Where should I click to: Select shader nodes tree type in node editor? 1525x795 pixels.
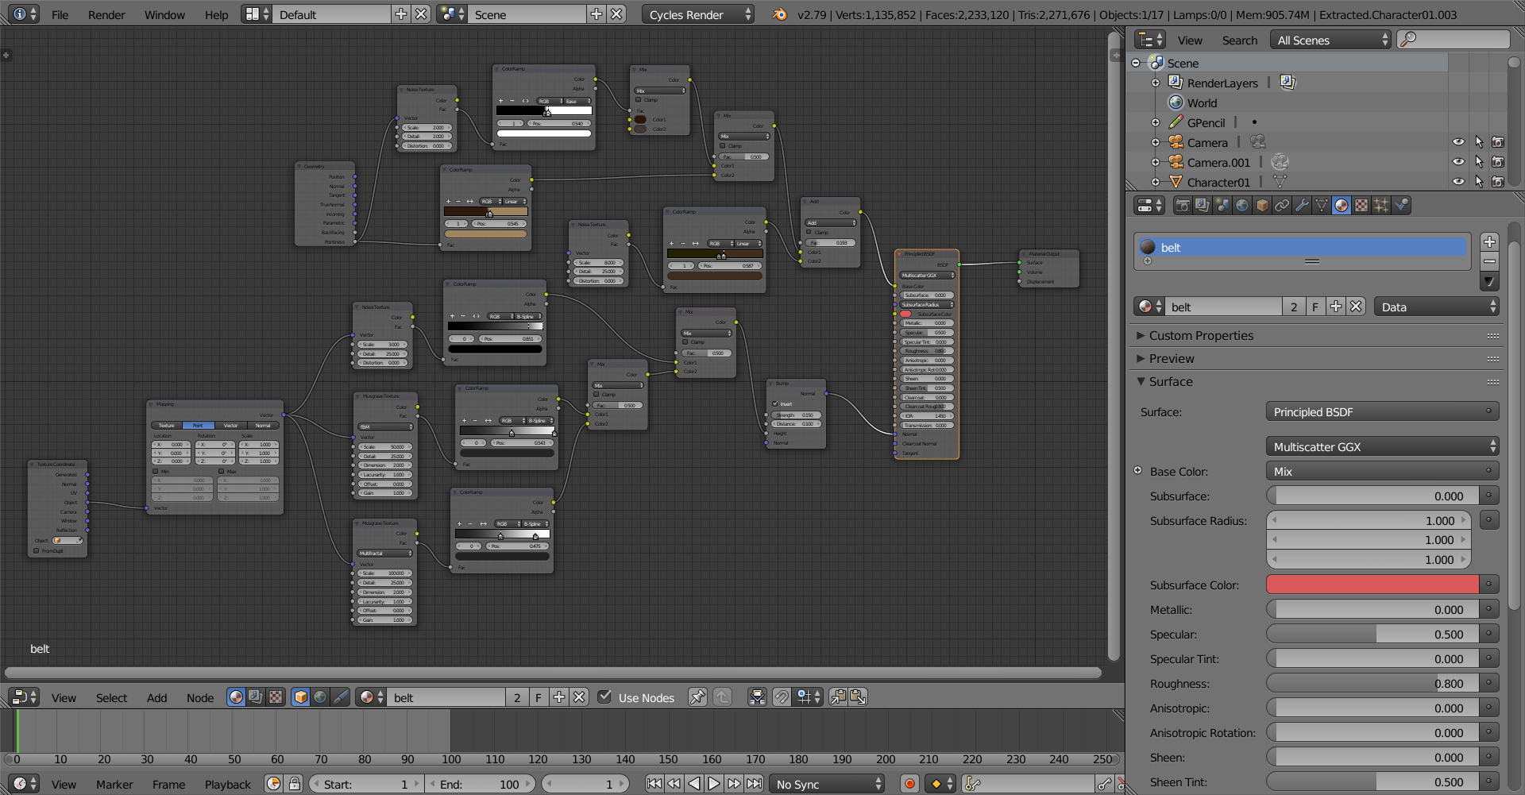click(236, 697)
